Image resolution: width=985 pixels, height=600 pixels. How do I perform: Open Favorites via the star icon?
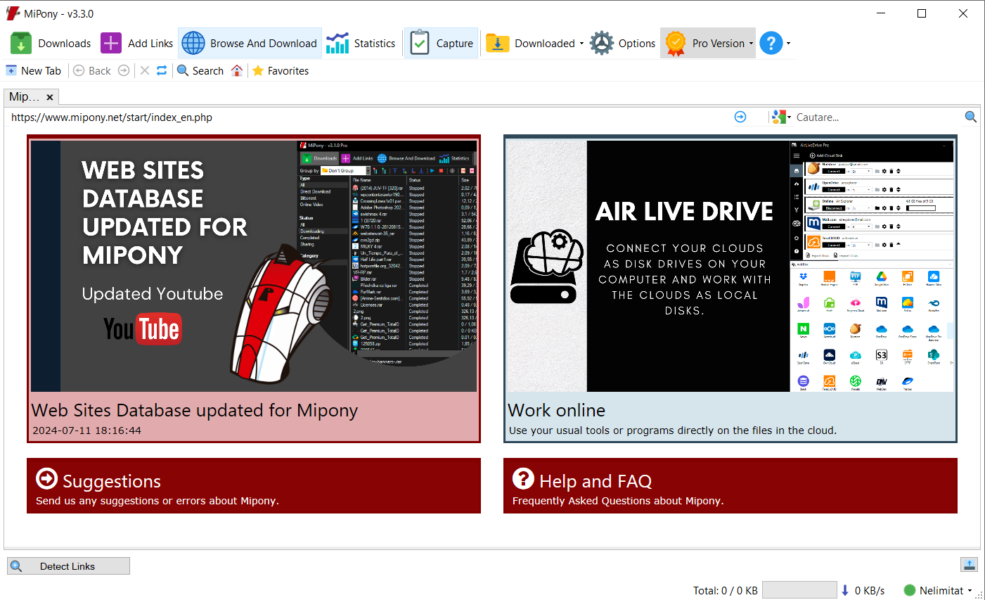258,70
